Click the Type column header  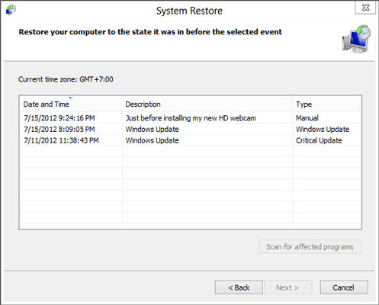(326, 104)
